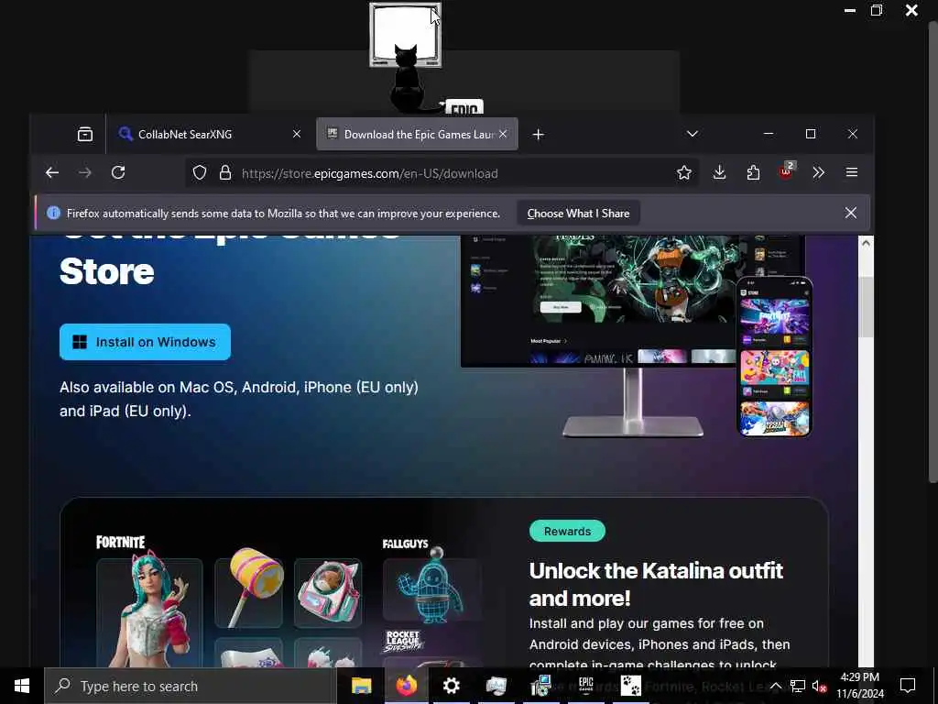The height and width of the screenshot is (704, 938).
Task: Select the Download the Epic Games Launcher tab
Action: pos(417,134)
